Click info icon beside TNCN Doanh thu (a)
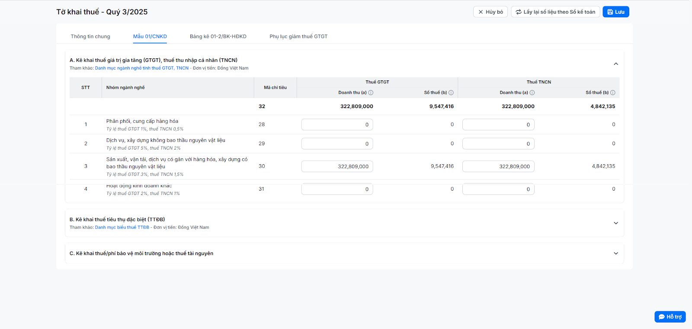Viewport: 692px width, 329px height. 532,93
